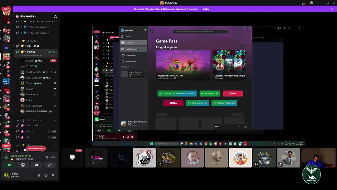Click the Windows Start icon in streamed taskbar

point(151,144)
